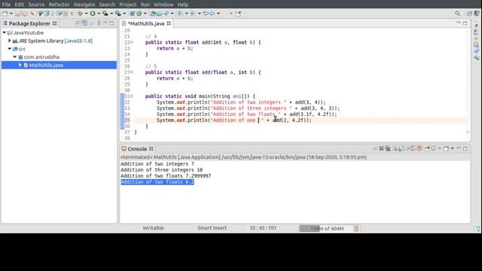The width and height of the screenshot is (482, 271).
Task: Click Collapse All in Package Explorer
Action: pos(78,23)
